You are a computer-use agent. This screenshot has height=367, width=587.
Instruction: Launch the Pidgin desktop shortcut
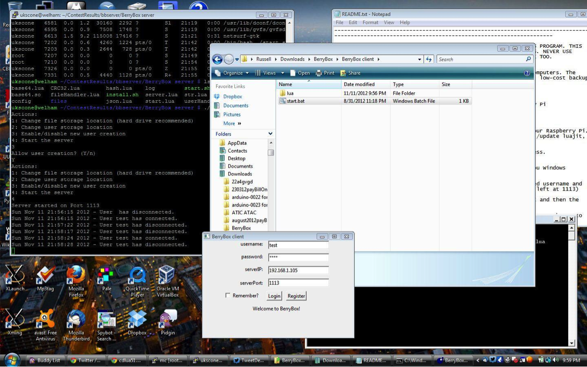(167, 320)
